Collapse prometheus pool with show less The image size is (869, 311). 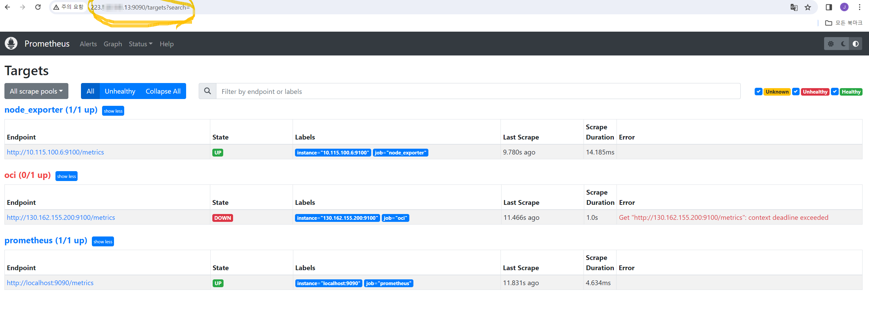[x=103, y=242]
